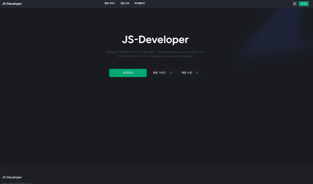The height and width of the screenshot is (184, 313).
Task: Switch to light mode using the theme icon
Action: [x=294, y=3]
